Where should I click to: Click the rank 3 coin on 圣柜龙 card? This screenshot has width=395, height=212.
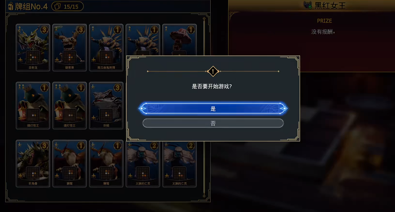click(x=44, y=30)
